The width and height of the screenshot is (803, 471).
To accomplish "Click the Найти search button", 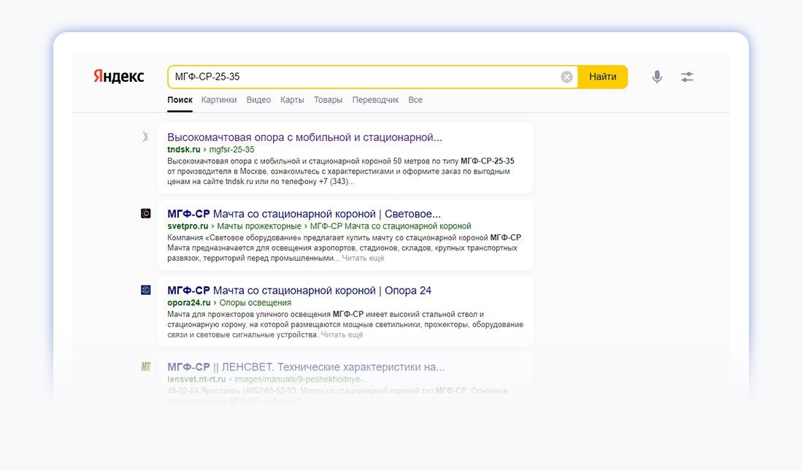I will pyautogui.click(x=603, y=77).
